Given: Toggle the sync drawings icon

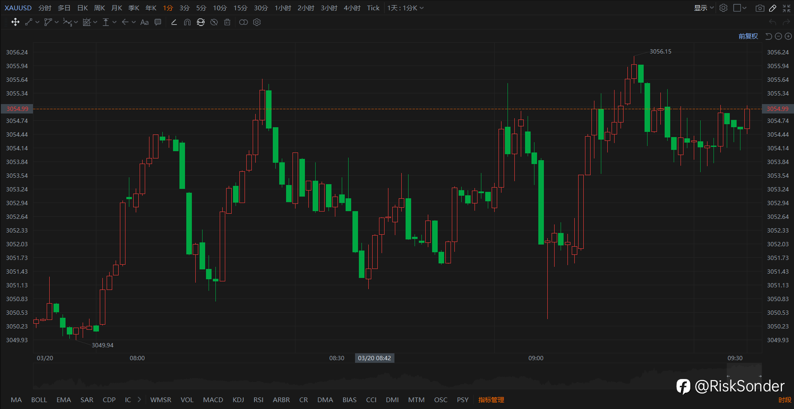Looking at the screenshot, I should tap(200, 22).
